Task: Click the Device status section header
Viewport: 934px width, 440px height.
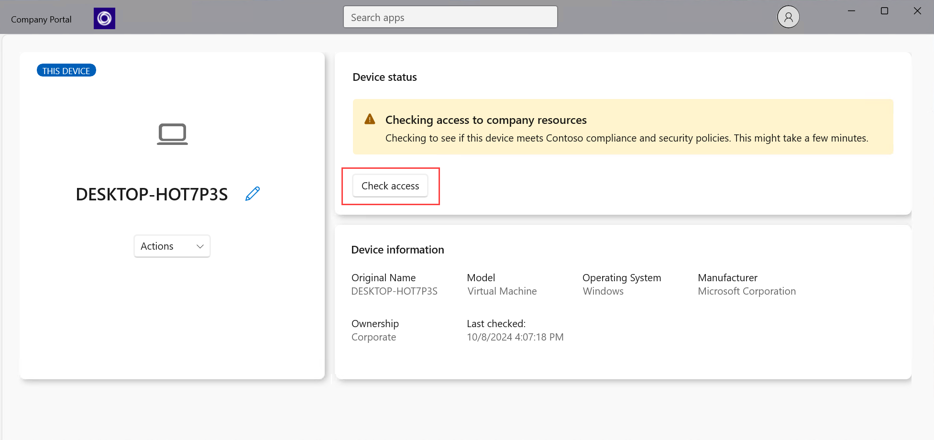Action: coord(385,77)
